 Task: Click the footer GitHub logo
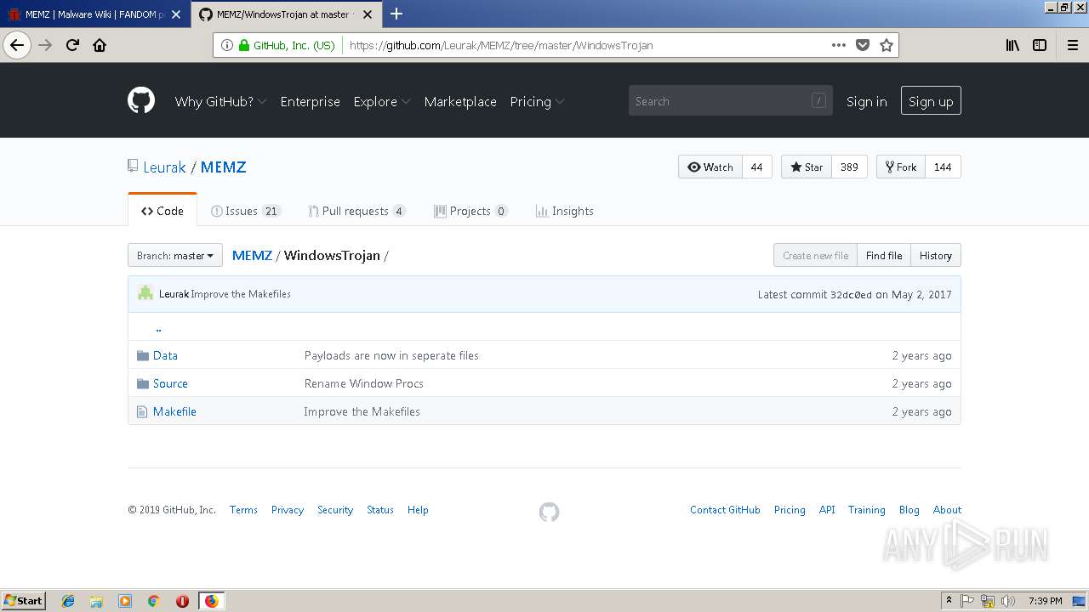pyautogui.click(x=549, y=512)
